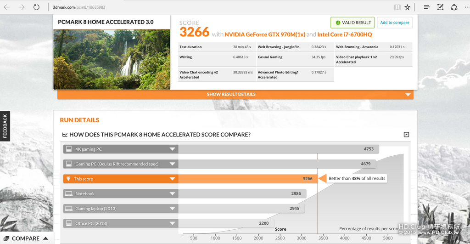Open the Intel Core i7-6700HQ link
Image resolution: width=470 pixels, height=244 pixels.
click(x=344, y=34)
